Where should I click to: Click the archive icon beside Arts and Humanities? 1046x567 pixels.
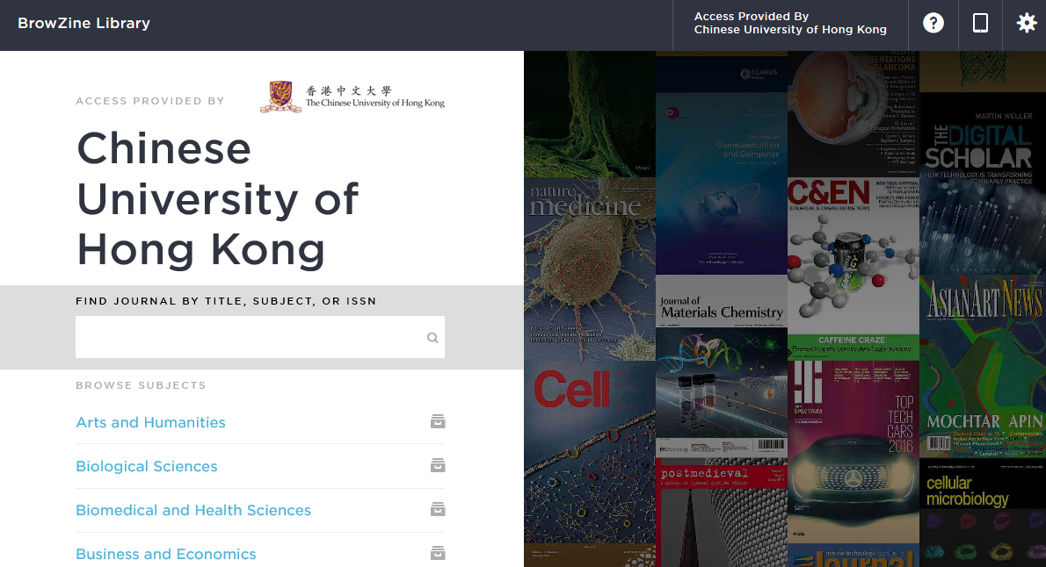438,421
